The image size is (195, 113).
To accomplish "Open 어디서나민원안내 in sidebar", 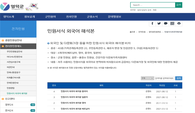I will pyautogui.click(x=18, y=57).
